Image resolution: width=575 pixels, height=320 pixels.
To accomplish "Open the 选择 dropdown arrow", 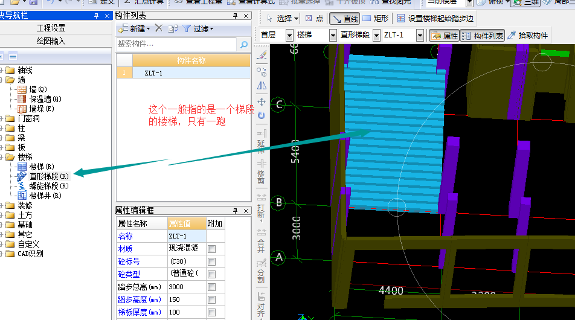I will (297, 18).
